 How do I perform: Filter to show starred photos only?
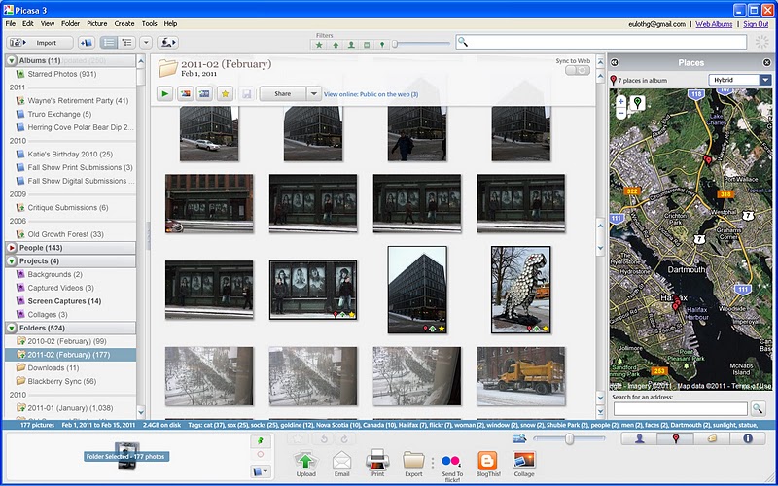(x=319, y=45)
